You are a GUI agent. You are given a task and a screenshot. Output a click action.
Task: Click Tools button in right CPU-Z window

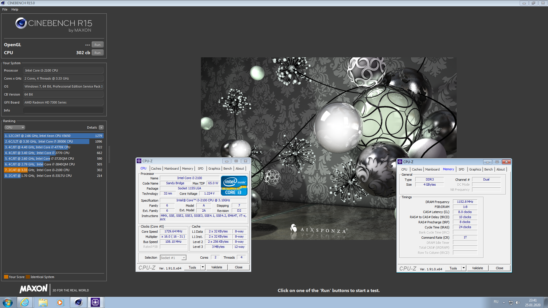453,268
